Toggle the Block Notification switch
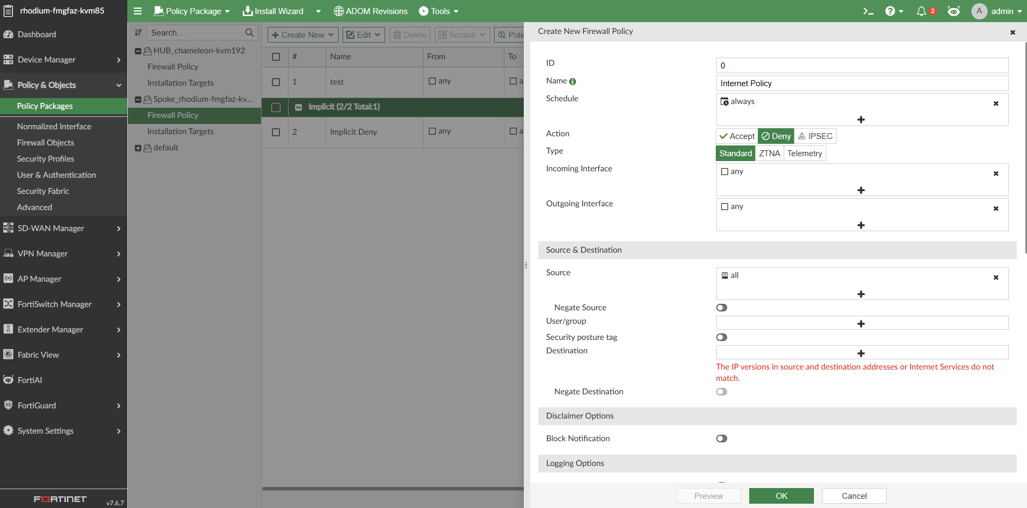The height and width of the screenshot is (508, 1027). pyautogui.click(x=722, y=439)
